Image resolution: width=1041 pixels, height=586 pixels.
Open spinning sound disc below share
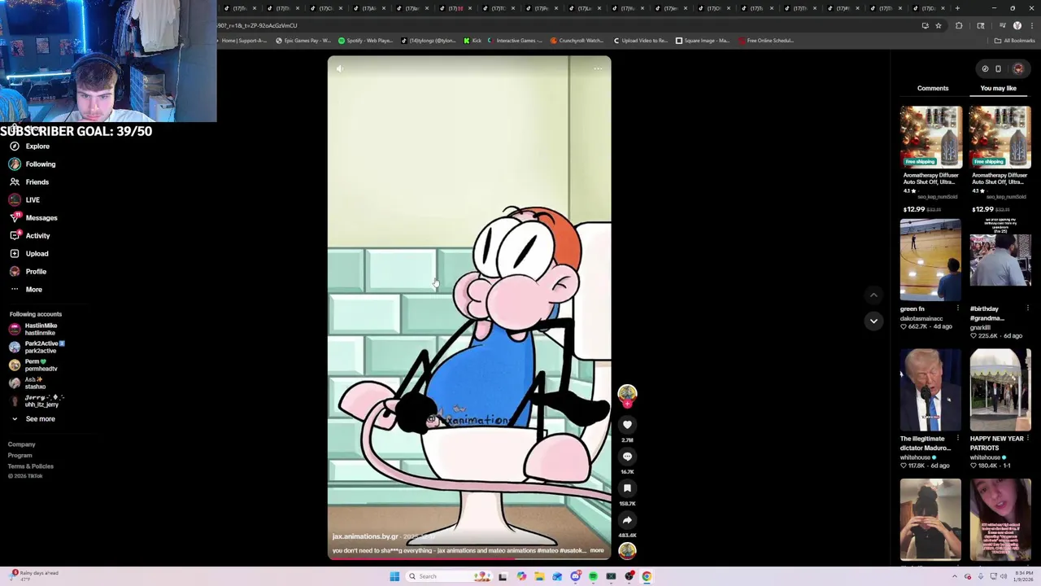(x=627, y=551)
